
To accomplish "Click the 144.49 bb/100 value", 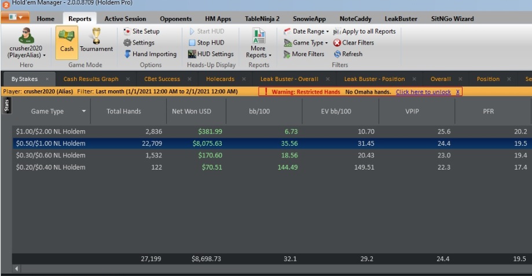I will point(288,167).
